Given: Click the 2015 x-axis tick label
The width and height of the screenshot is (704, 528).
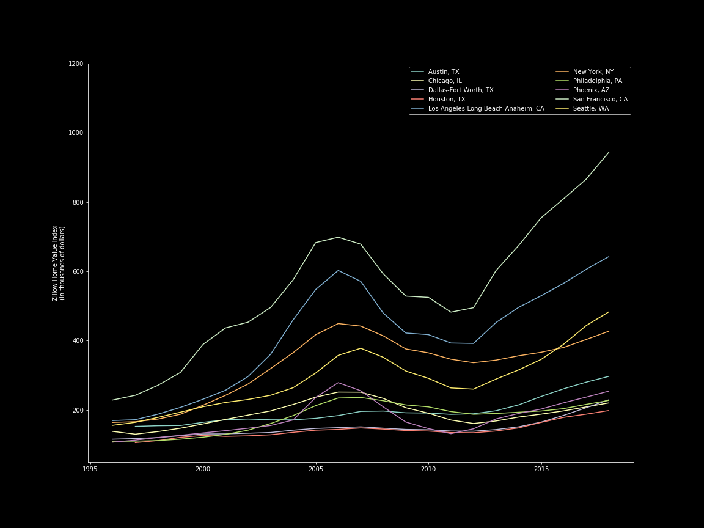Looking at the screenshot, I should coord(541,469).
